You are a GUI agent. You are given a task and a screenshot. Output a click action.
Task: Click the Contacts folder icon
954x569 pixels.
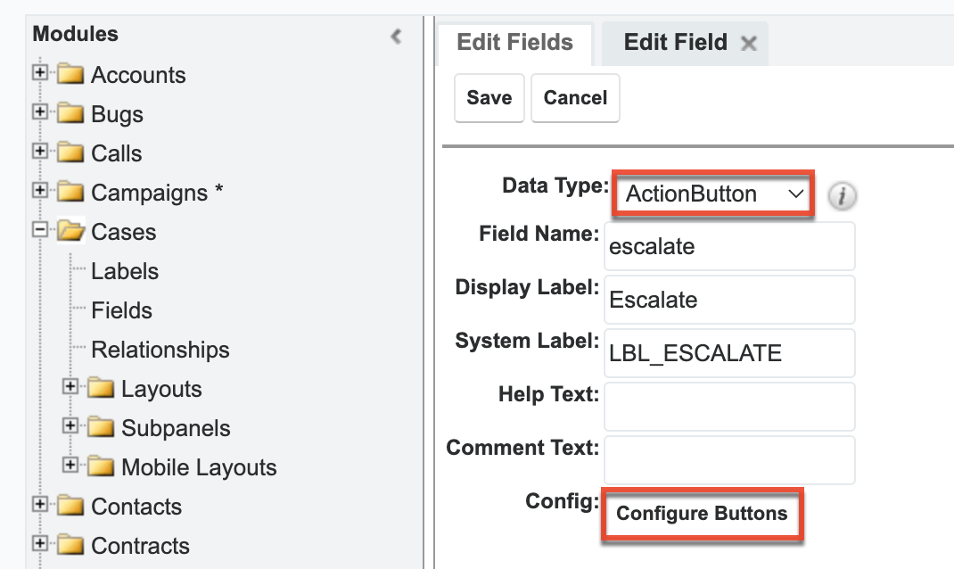click(70, 507)
